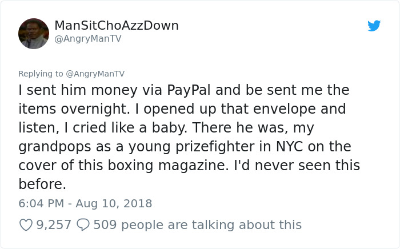The width and height of the screenshot is (400, 249).
Task: Click the @AngryManTV handle below the name
Action: tap(87, 39)
